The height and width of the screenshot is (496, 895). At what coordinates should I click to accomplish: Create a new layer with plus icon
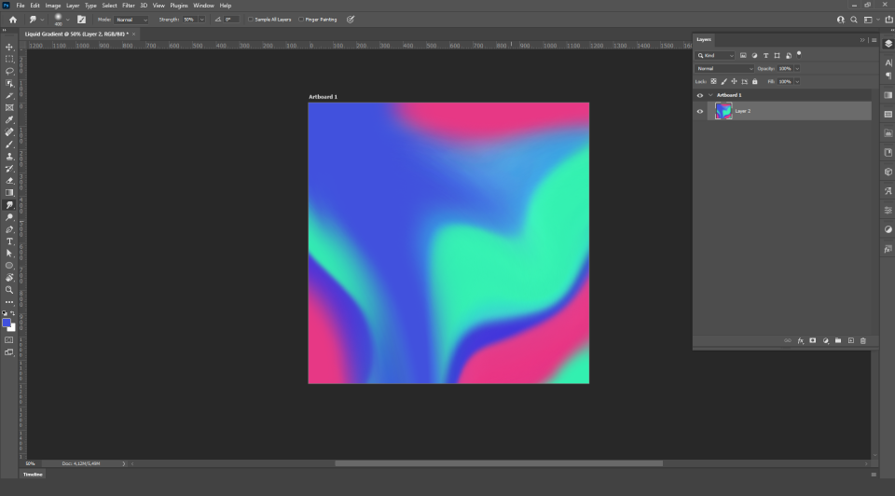(850, 340)
